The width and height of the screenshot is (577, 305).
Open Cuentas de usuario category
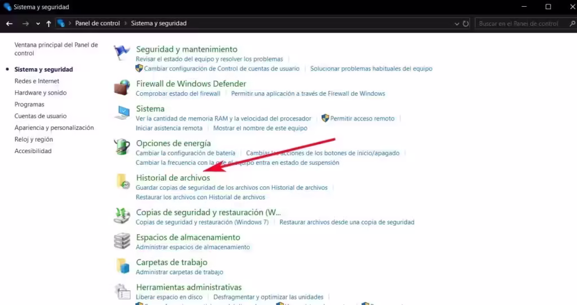[41, 116]
